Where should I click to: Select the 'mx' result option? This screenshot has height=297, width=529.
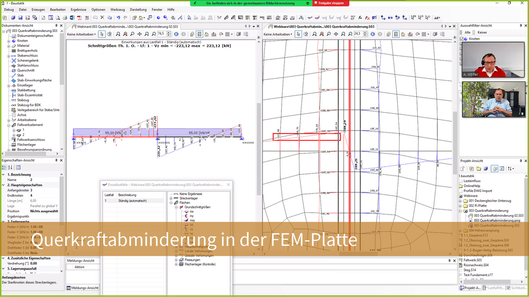[x=191, y=211]
